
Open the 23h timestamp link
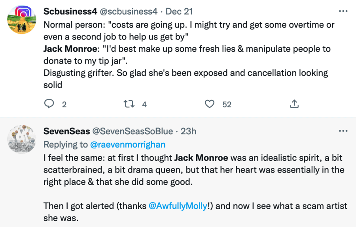click(189, 131)
